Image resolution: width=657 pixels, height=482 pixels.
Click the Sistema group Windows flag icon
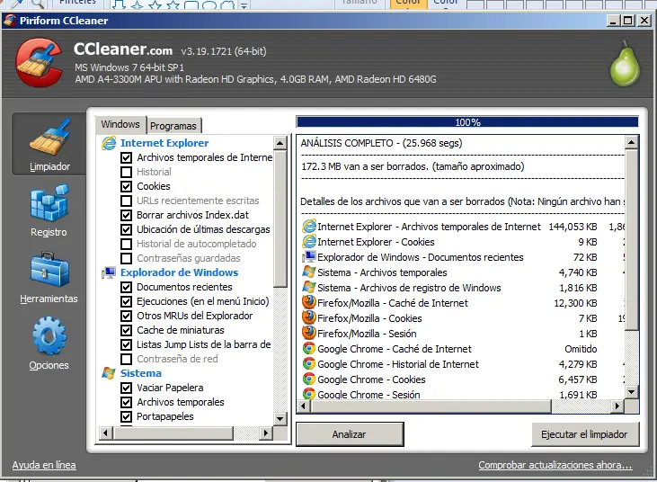click(x=109, y=373)
